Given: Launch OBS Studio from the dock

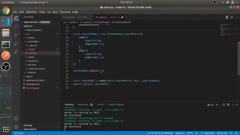Looking at the screenshot, I should (6, 67).
